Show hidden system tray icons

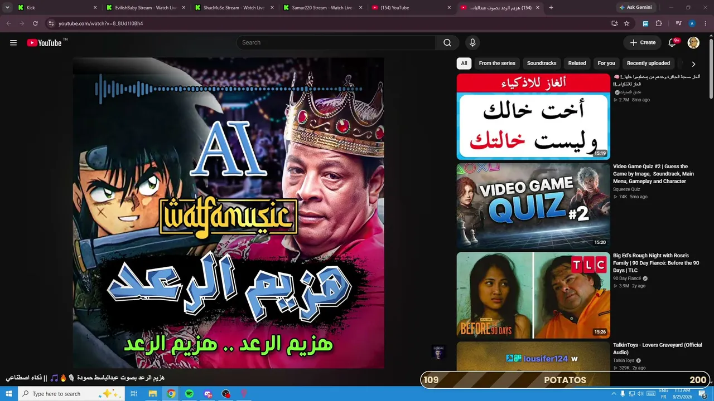[614, 394]
